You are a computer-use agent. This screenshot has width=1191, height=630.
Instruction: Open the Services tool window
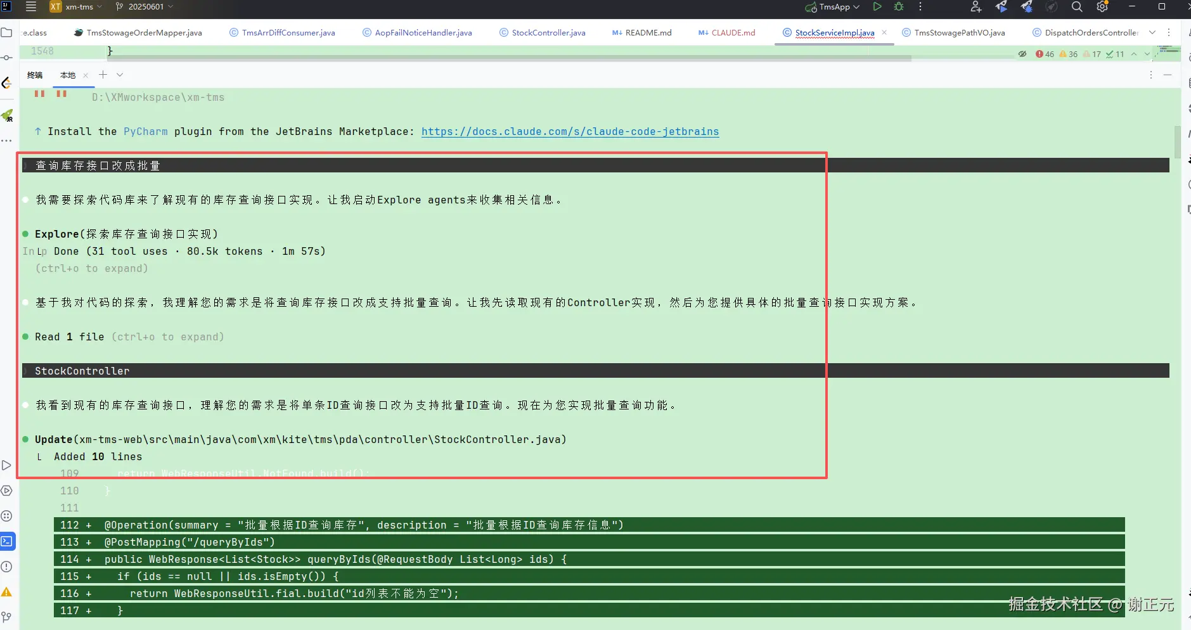point(6,491)
